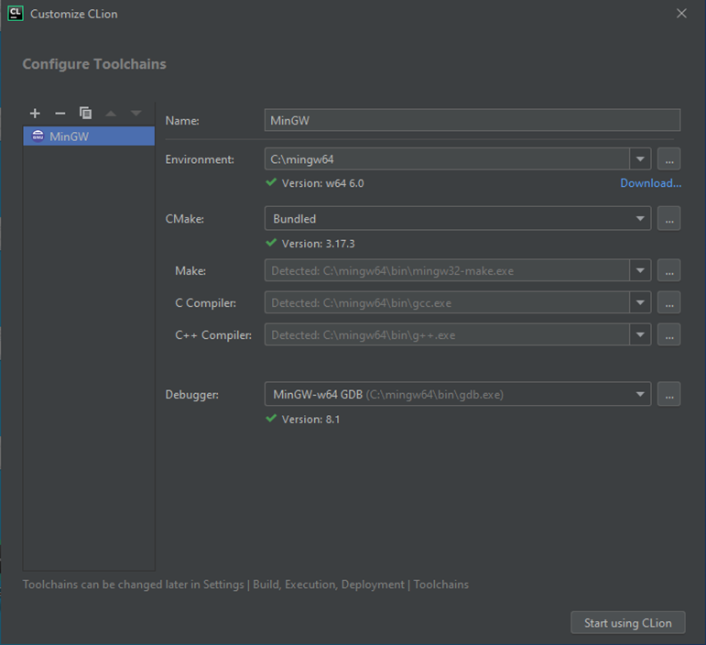
Task: Click the Make detected path field
Action: pos(447,270)
